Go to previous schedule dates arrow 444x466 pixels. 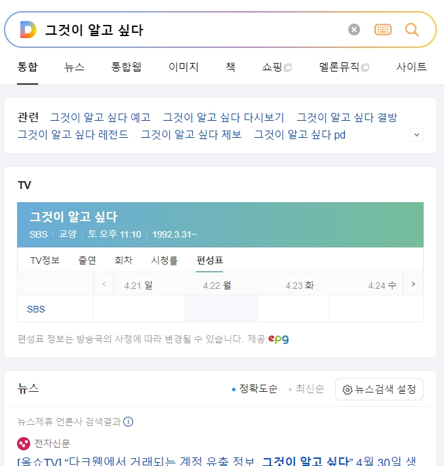pos(104,284)
